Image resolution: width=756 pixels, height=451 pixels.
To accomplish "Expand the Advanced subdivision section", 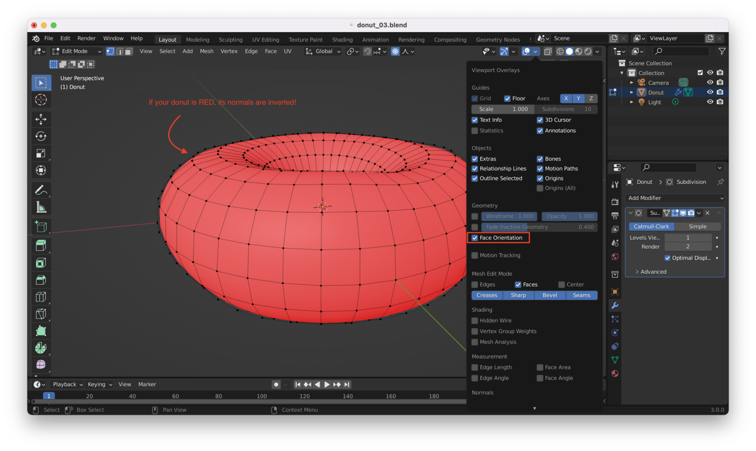I will (x=653, y=272).
